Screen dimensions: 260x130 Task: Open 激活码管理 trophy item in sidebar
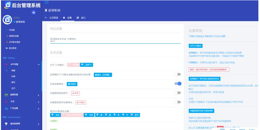coord(16,124)
